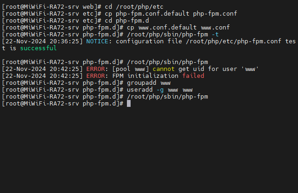The width and height of the screenshot is (298, 193).
Task: Click the '[pool www]' text
Action: tap(131, 69)
